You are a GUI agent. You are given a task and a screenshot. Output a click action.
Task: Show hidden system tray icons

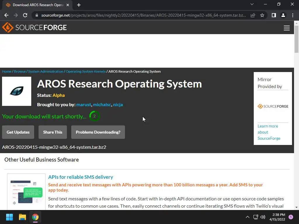click(248, 217)
